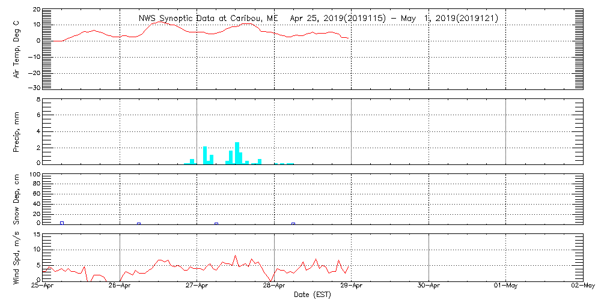Select the snow depth marker after 26-Apr

click(x=139, y=223)
